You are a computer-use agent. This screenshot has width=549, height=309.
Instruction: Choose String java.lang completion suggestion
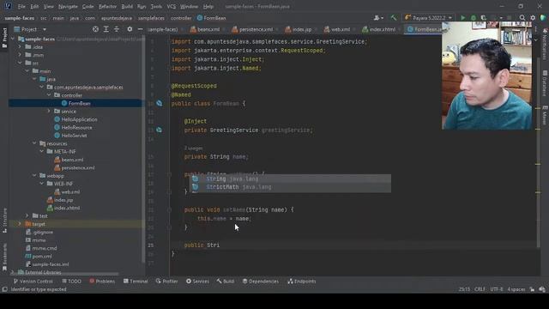(x=290, y=179)
